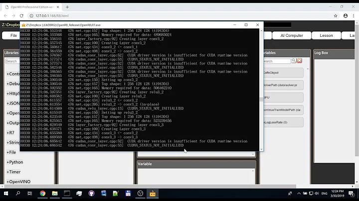Expand the +Http library category
Image resolution: width=359 pixels, height=201 pixels.
[x=13, y=94]
